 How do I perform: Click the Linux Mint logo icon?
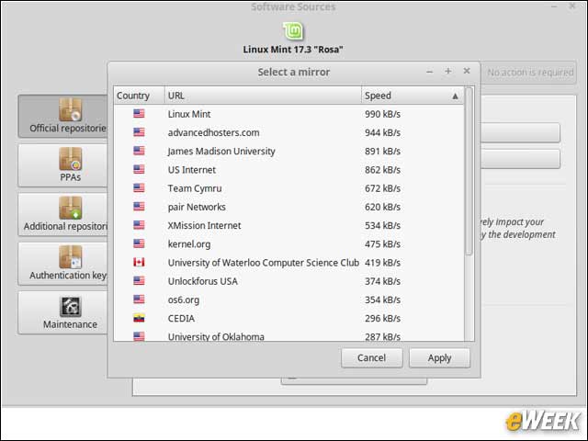[x=293, y=30]
